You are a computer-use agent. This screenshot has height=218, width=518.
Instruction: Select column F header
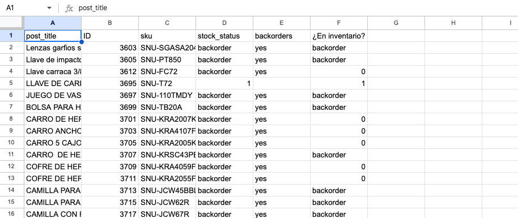pyautogui.click(x=338, y=23)
